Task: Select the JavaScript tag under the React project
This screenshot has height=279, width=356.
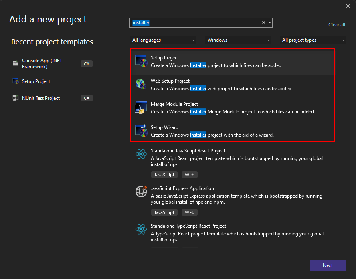Action: point(164,174)
